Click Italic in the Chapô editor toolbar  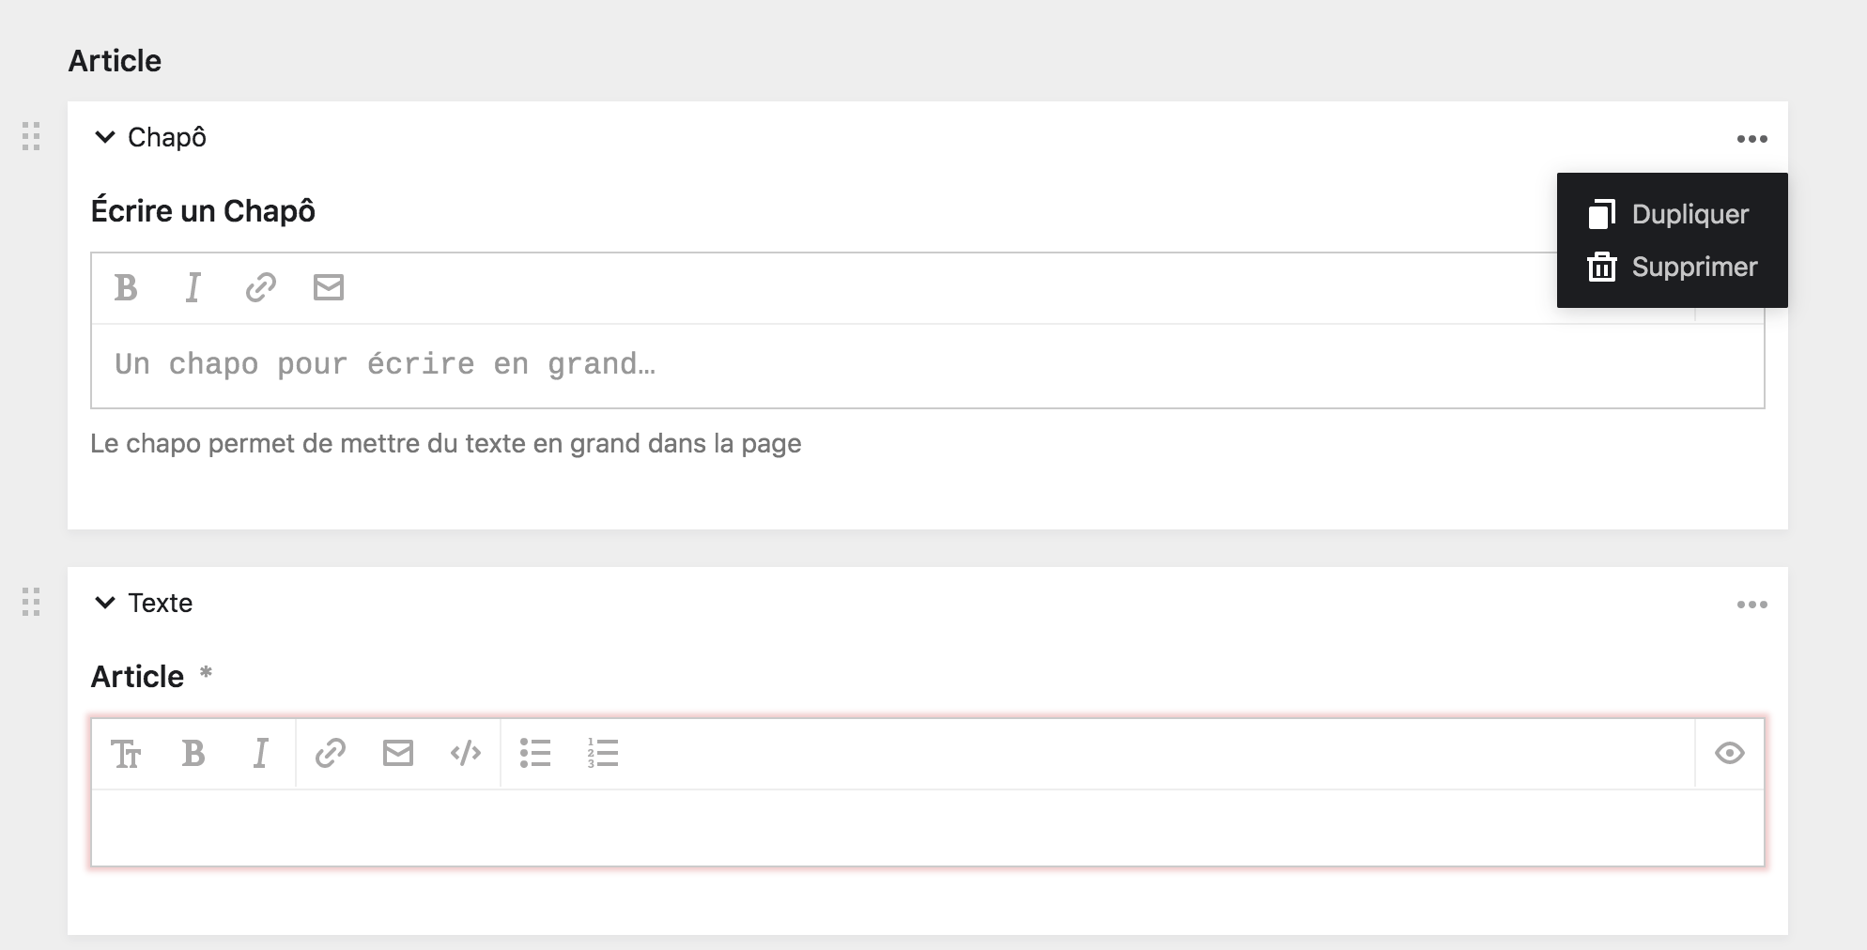[x=193, y=287]
